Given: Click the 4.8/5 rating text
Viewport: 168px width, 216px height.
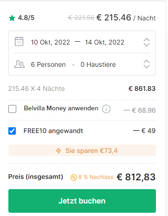Looking at the screenshot, I should [26, 18].
